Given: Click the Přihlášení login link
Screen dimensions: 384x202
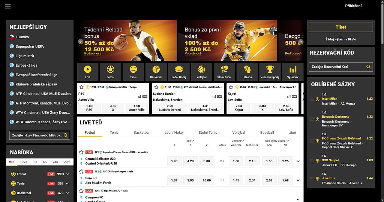Looking at the screenshot, I should tap(353, 6).
